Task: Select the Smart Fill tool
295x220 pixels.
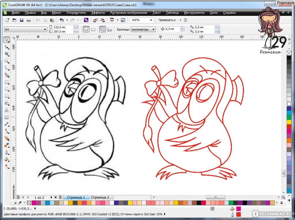Action: point(7,75)
